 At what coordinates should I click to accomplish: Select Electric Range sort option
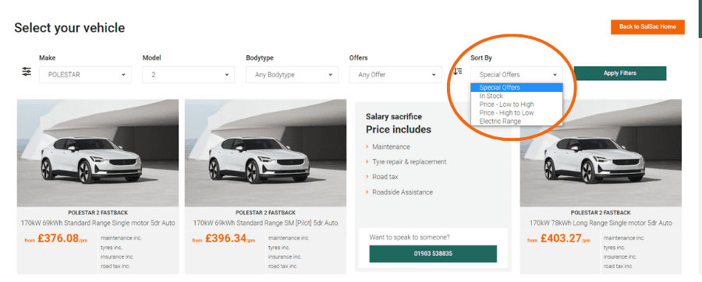(x=516, y=121)
